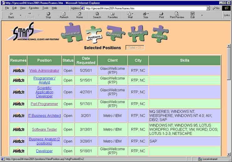Screen dimensions: 232x162
Task: Click Match for Perl Programmer row
Action: 18,104
